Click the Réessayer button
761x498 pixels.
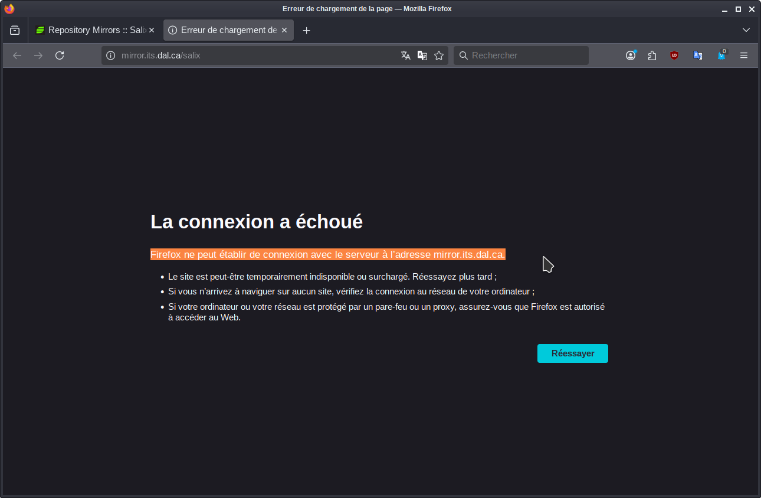tap(572, 353)
